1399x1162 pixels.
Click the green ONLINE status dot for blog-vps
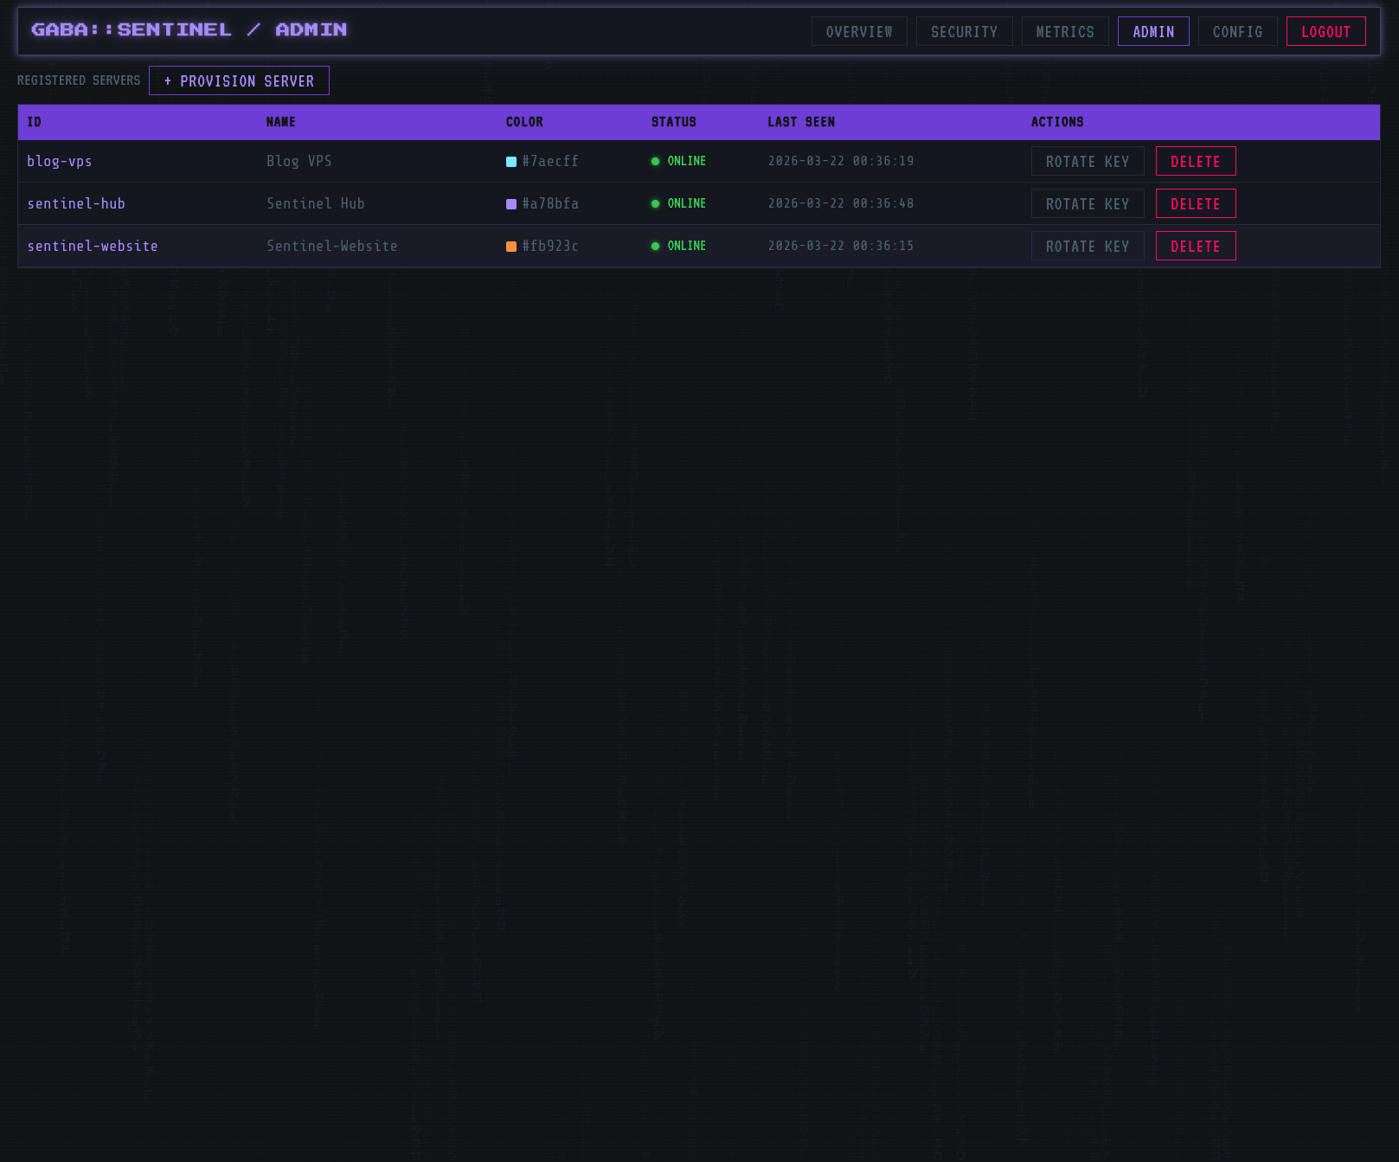click(x=656, y=161)
